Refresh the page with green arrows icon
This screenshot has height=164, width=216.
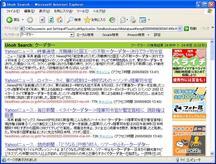click(x=51, y=20)
